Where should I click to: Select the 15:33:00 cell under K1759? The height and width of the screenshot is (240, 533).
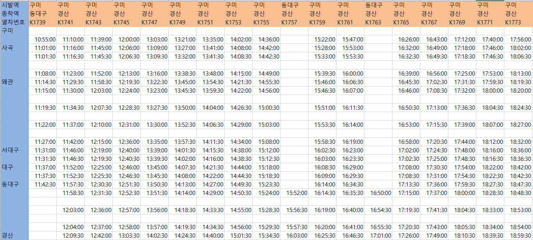pyautogui.click(x=322, y=56)
